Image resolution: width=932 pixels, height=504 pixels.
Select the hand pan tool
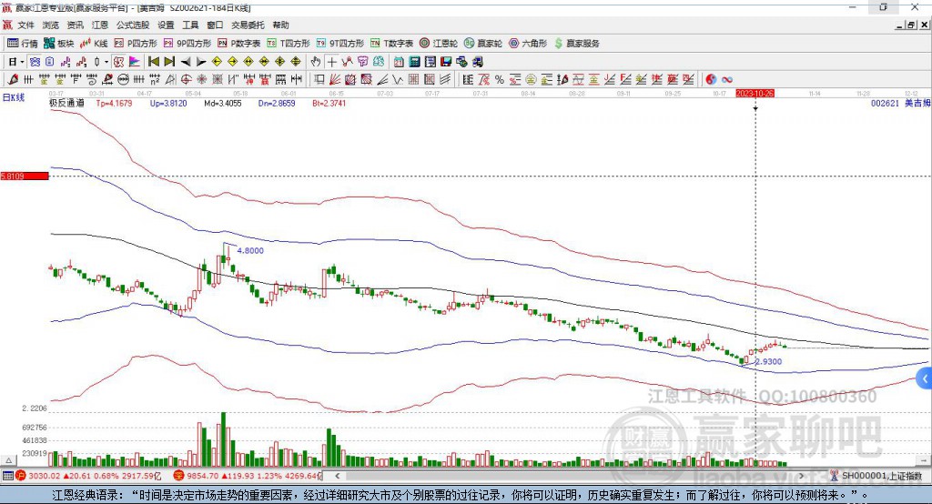point(316,62)
